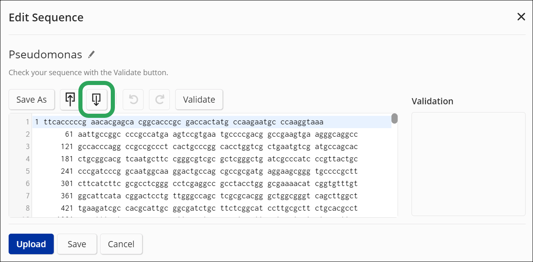Cancel the sequence edit
Viewport: 533px width, 262px height.
click(121, 244)
